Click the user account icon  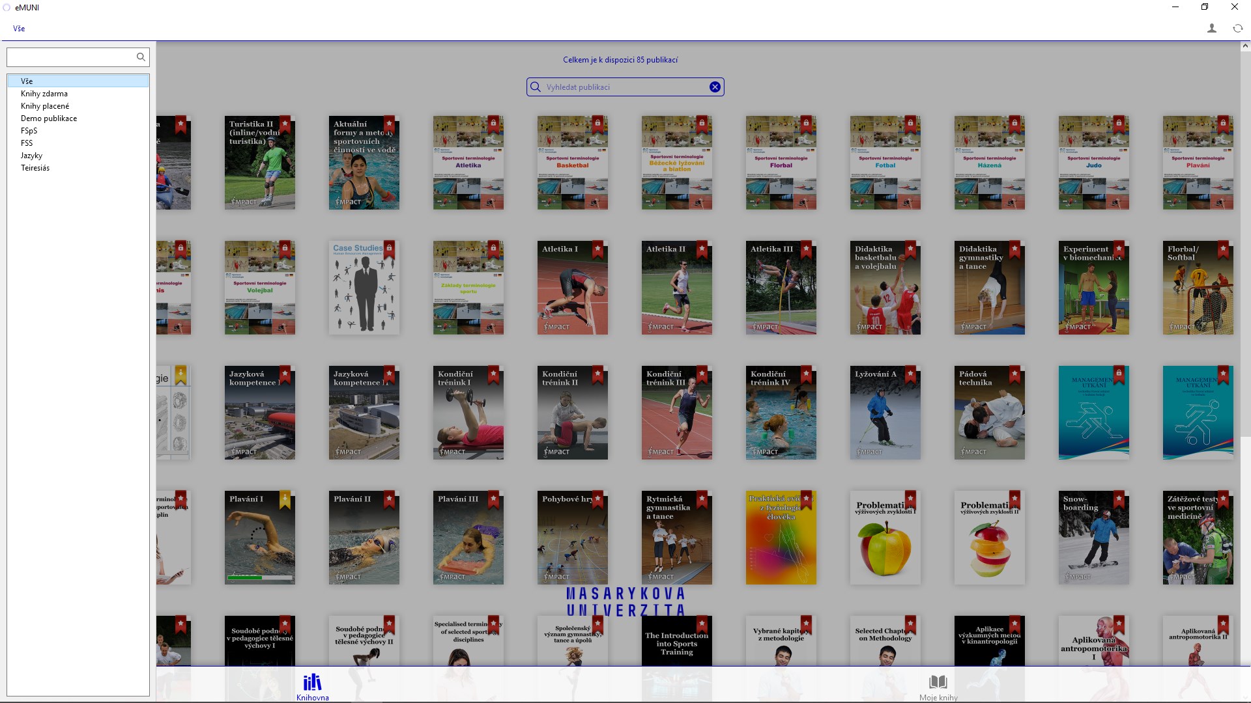(x=1211, y=28)
